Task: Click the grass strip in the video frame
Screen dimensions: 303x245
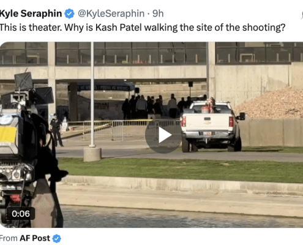Action: coord(179,170)
